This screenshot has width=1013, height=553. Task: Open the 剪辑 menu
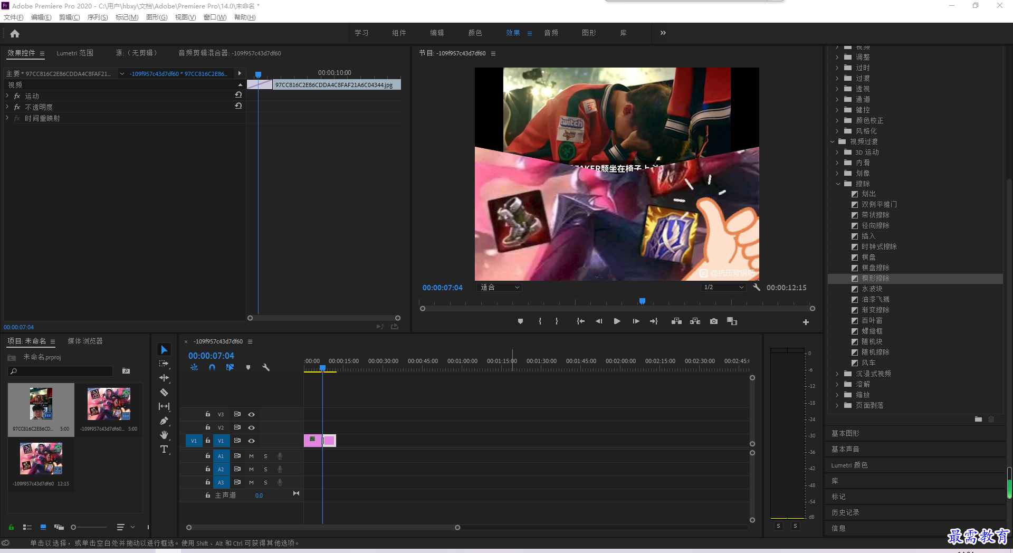point(69,17)
